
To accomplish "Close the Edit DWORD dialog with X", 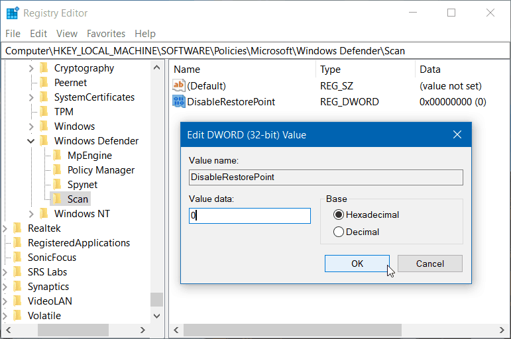I will (x=457, y=134).
